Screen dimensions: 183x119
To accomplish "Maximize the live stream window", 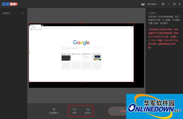I will pos(174,4).
